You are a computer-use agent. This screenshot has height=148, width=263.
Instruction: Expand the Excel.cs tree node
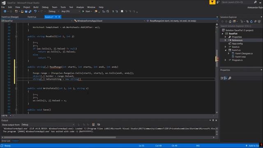pyautogui.click(x=226, y=47)
